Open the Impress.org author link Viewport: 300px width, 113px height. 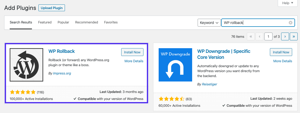62,73
